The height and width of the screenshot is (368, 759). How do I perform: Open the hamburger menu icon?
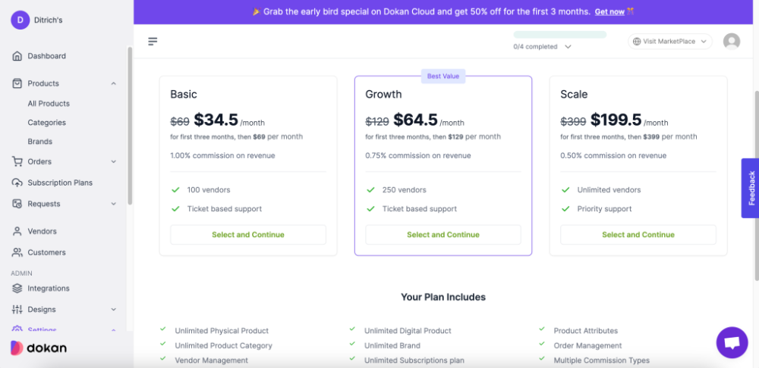[x=153, y=42]
